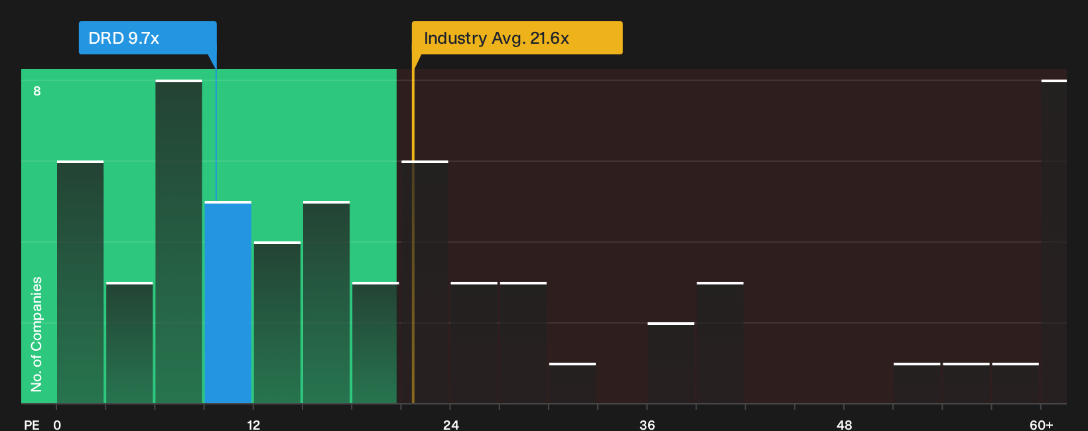Select the tall 60+ bar at the chart's end
Image resolution: width=1088 pixels, height=431 pixels.
[x=1054, y=242]
